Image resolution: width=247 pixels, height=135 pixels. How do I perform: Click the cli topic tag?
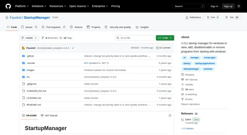click(x=184, y=58)
